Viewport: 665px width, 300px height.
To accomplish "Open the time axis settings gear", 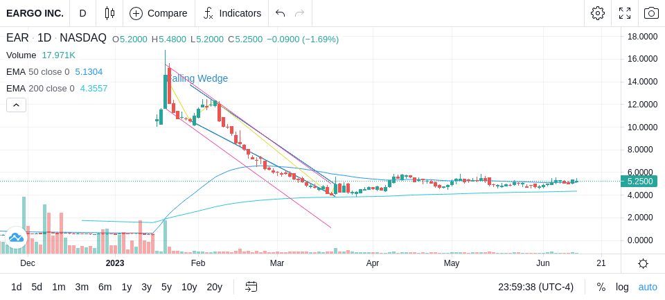I will pos(643,263).
